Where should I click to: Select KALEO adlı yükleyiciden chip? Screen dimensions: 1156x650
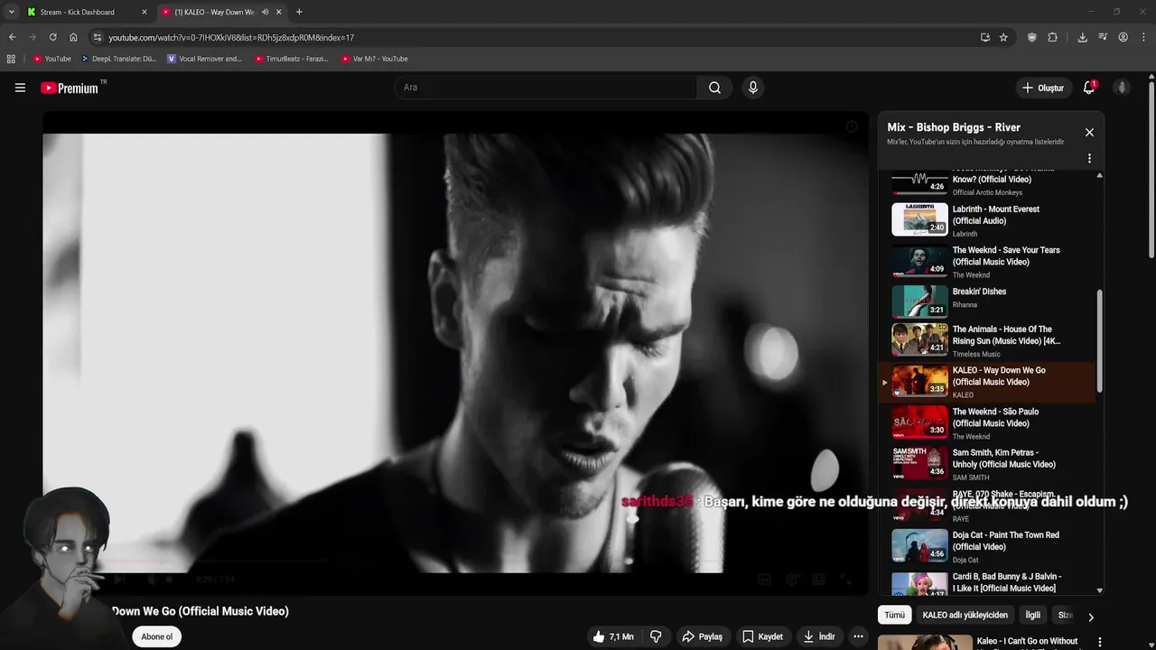coord(965,615)
